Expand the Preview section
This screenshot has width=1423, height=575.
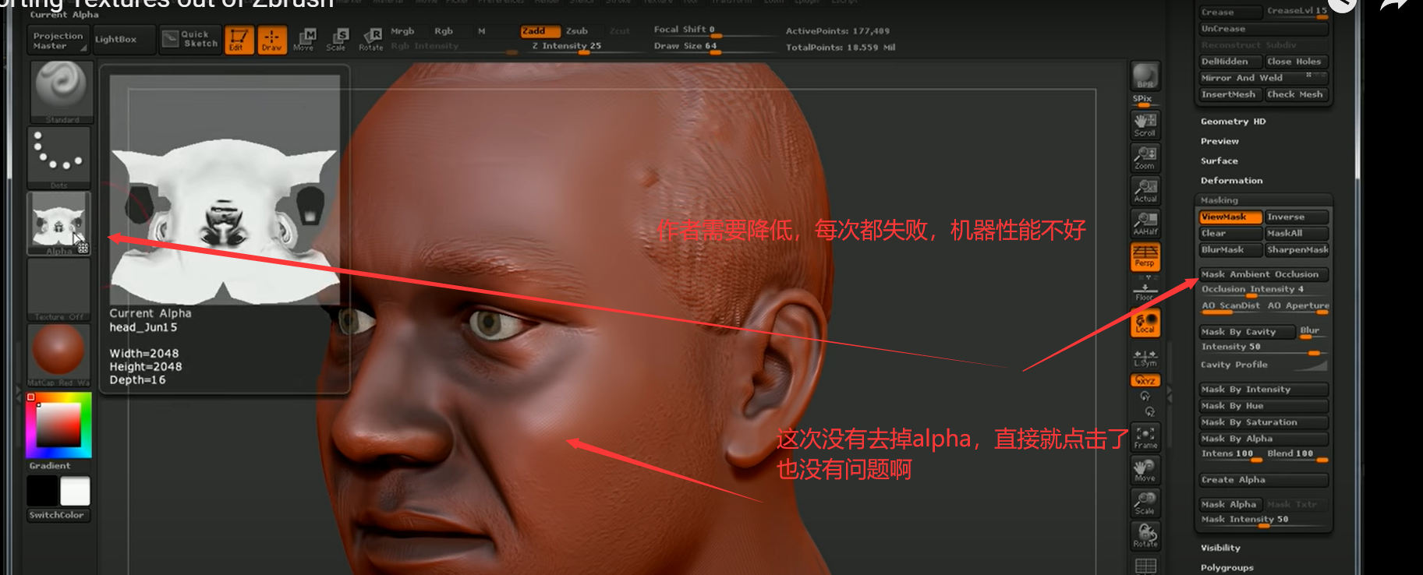pyautogui.click(x=1219, y=141)
